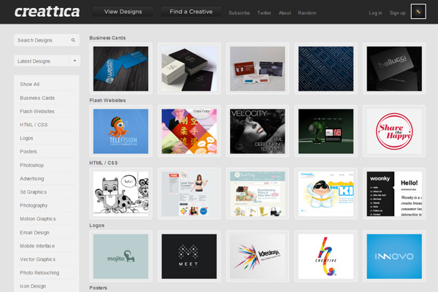Screen dimensions: 438x292
Task: Select HTML / CSS in sidebar
Action: (34, 125)
